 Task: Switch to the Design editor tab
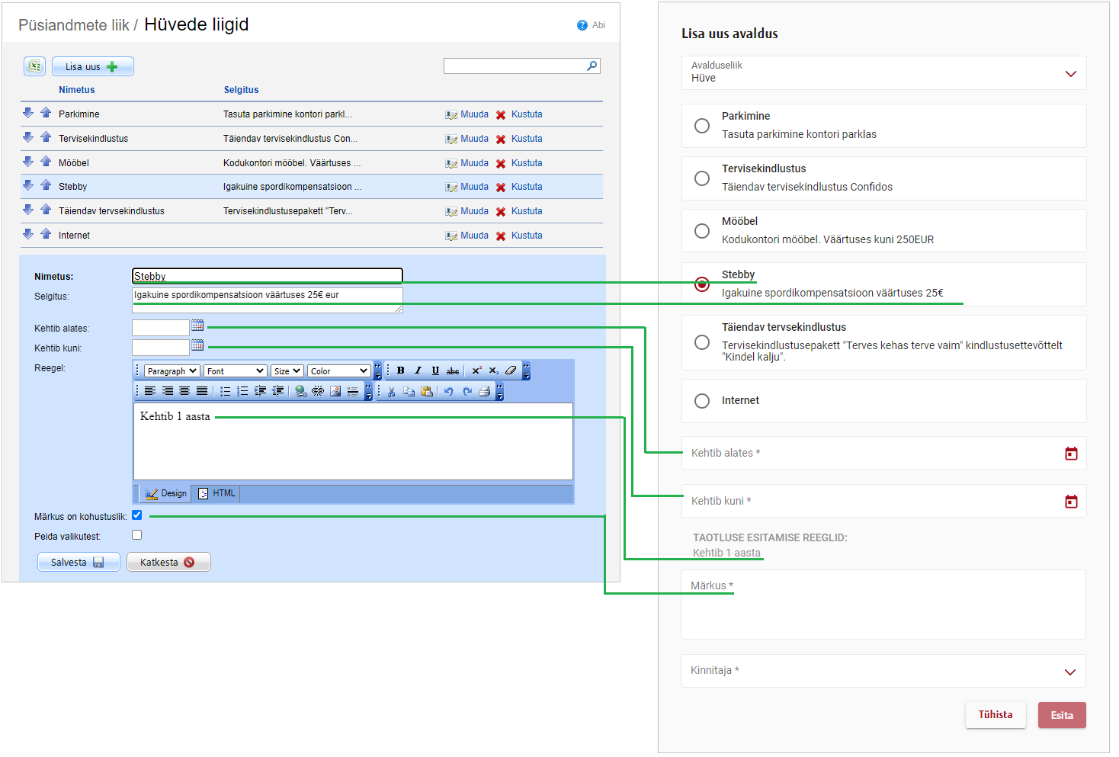[x=166, y=493]
